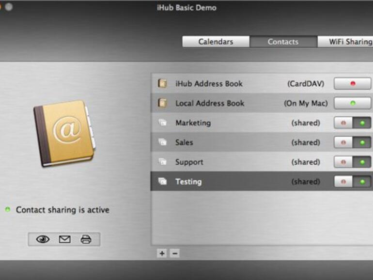Set Testing sharing to green on
This screenshot has height=280, width=373.
pyautogui.click(x=362, y=182)
